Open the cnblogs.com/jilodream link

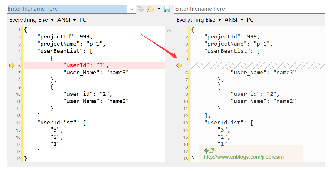tap(244, 157)
